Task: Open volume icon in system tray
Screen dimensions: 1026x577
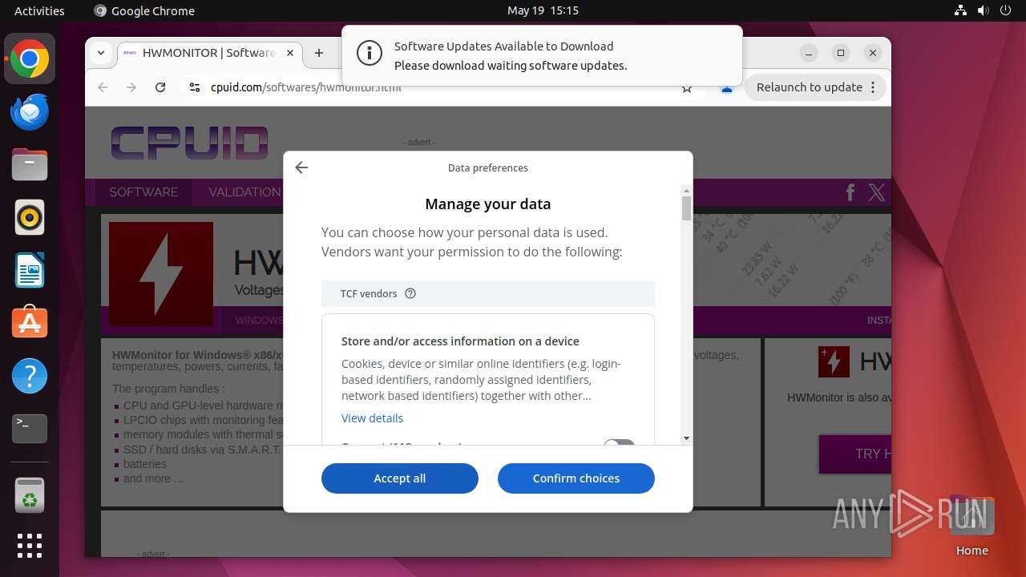Action: [x=983, y=10]
